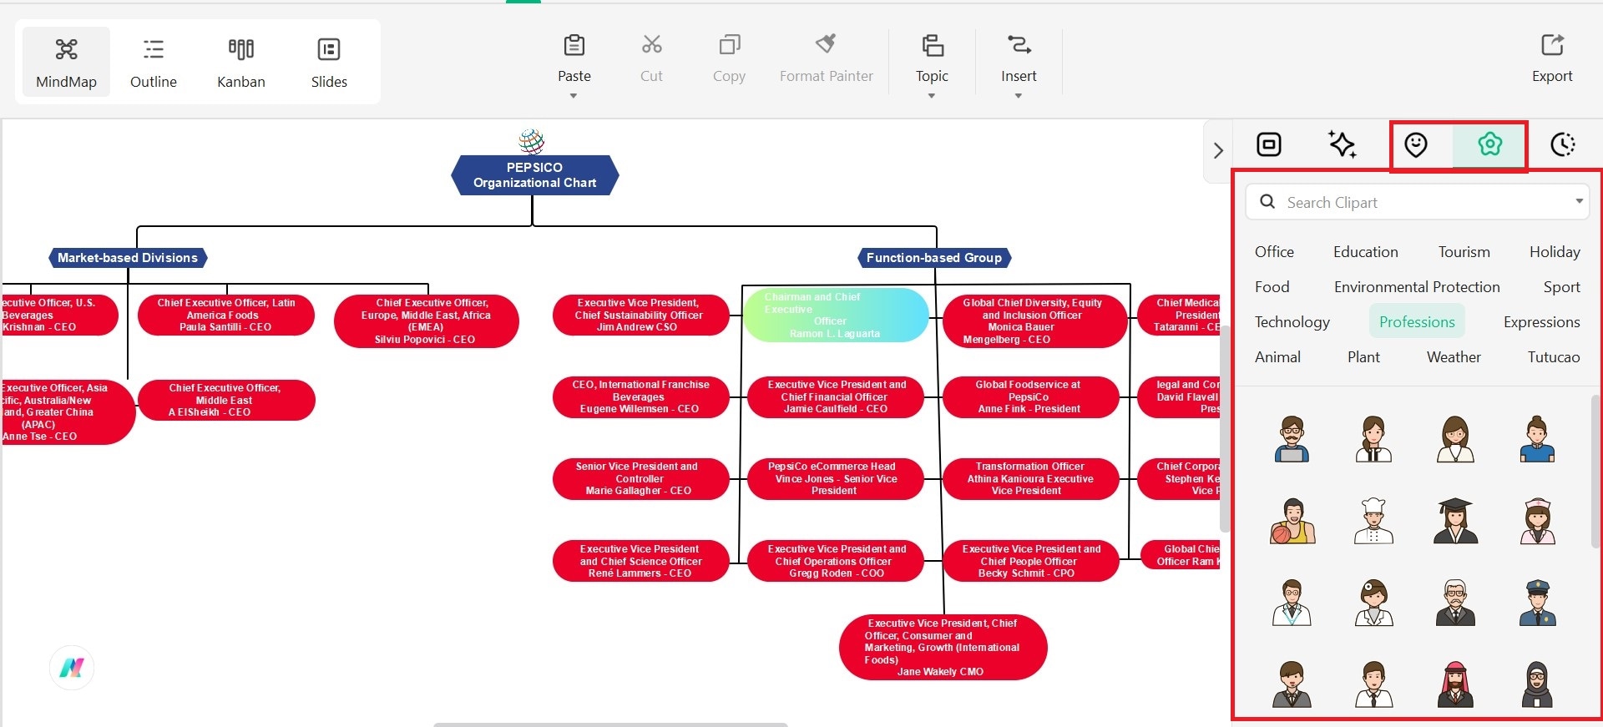
Task: Open the Expressions clipart category
Action: (x=1541, y=322)
